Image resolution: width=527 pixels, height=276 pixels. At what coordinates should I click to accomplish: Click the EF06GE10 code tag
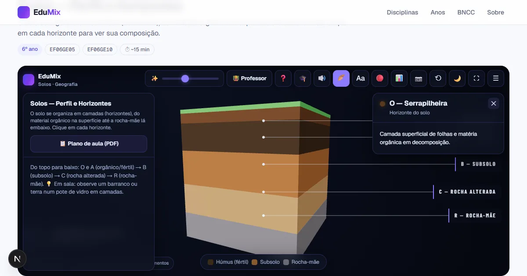pyautogui.click(x=100, y=50)
